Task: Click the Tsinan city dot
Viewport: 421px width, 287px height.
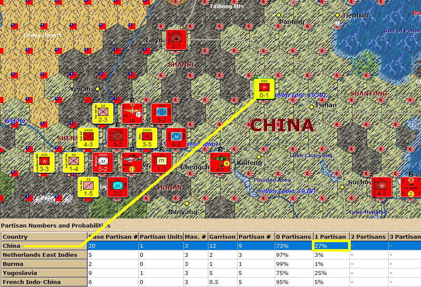Action: pyautogui.click(x=311, y=107)
